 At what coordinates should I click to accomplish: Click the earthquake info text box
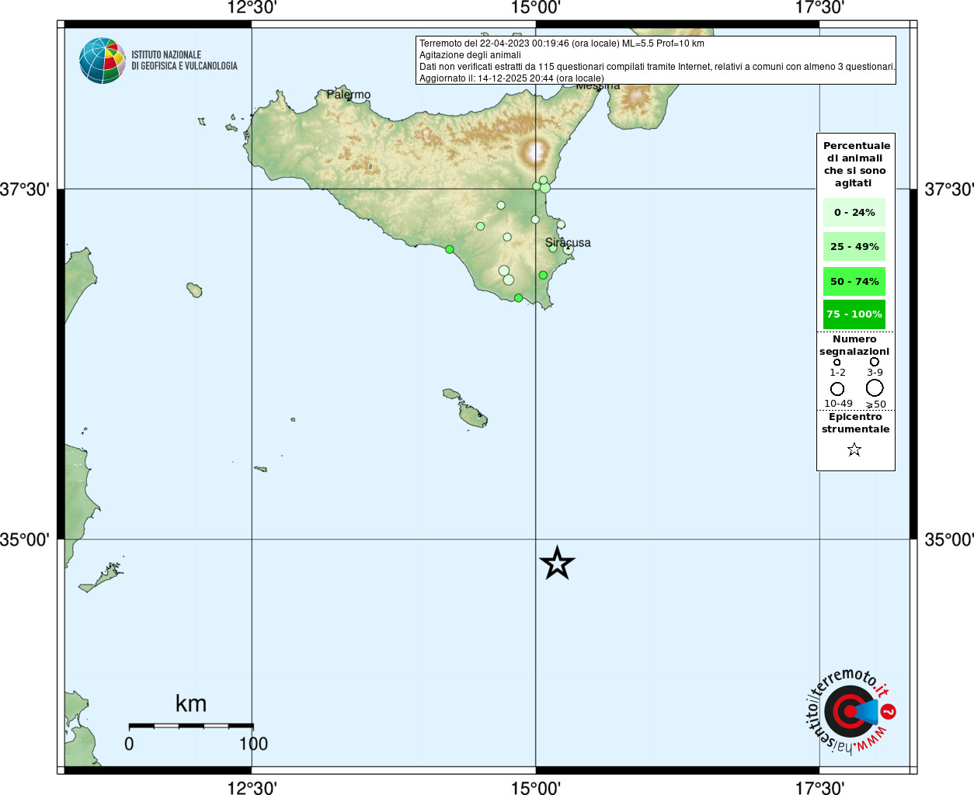[x=656, y=61]
